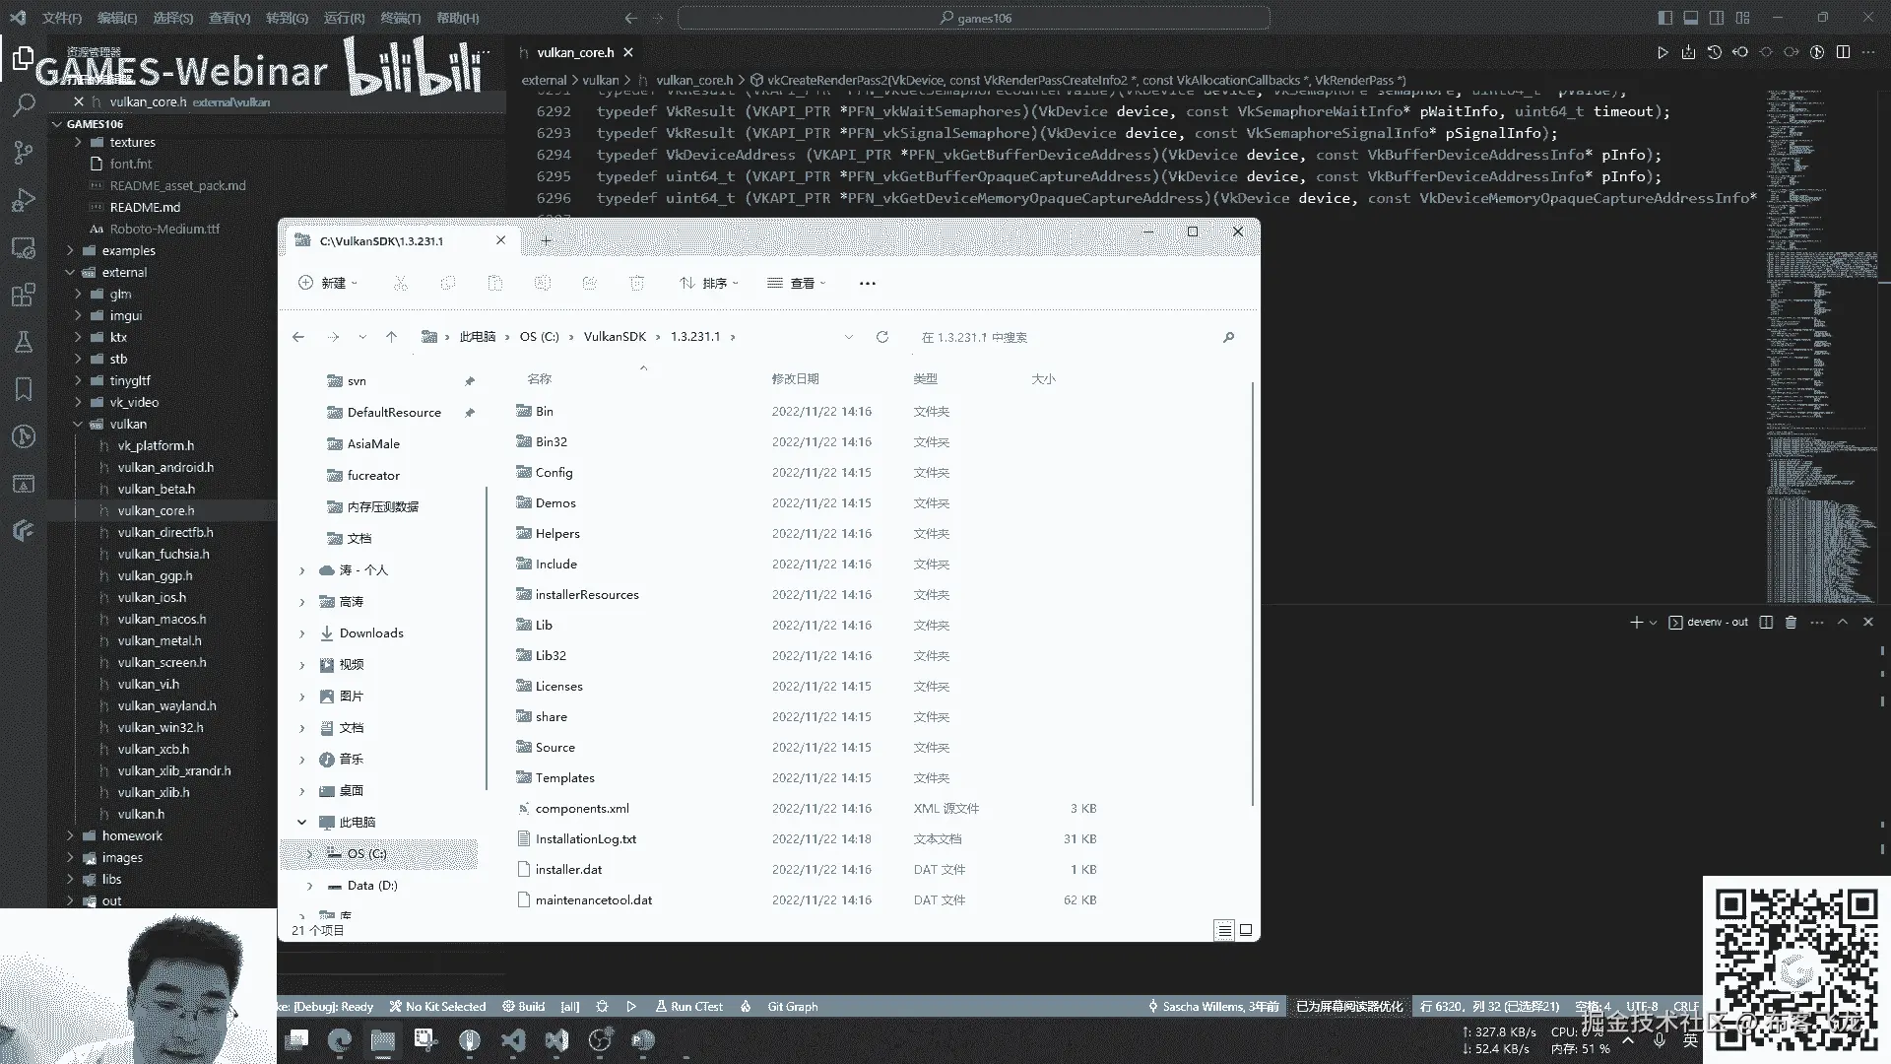The height and width of the screenshot is (1064, 1891).
Task: Open the Search view in activity bar
Action: click(24, 104)
